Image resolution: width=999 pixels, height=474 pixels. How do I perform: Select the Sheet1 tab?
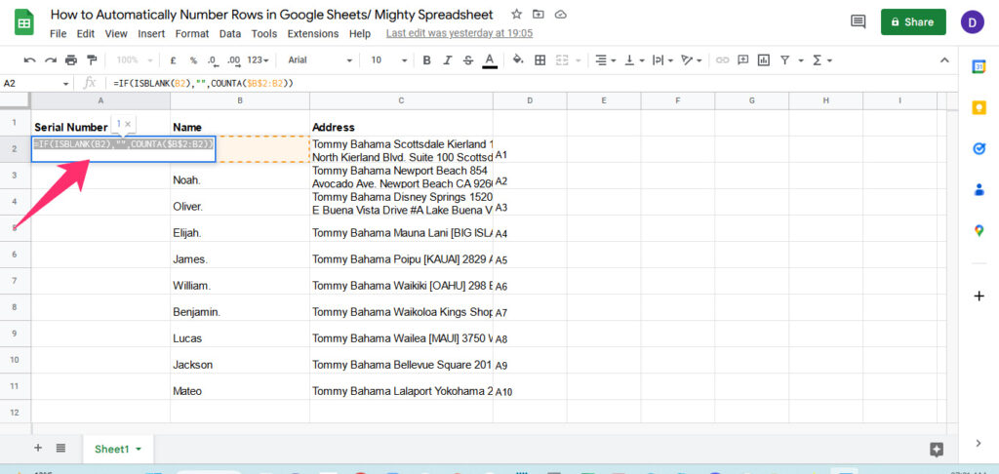[x=118, y=450]
